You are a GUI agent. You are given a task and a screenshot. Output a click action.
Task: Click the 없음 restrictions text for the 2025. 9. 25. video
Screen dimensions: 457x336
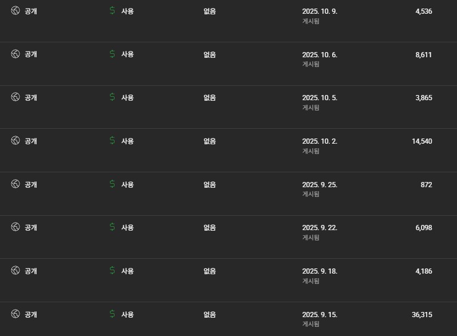tap(210, 184)
